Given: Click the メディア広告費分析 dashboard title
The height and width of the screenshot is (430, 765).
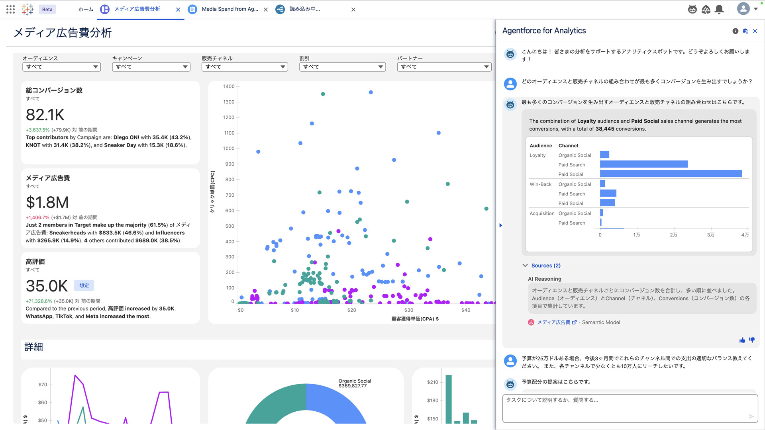Looking at the screenshot, I should coord(63,33).
